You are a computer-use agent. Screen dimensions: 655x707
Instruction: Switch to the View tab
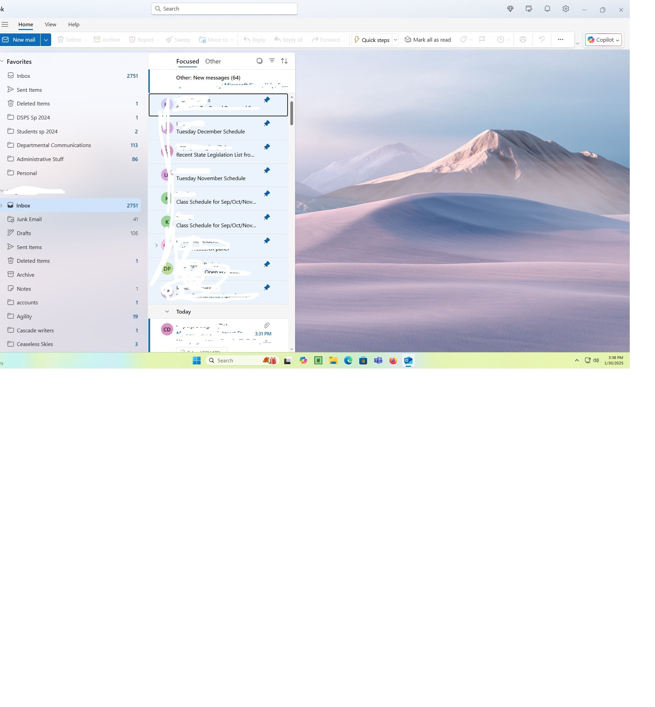(x=50, y=25)
